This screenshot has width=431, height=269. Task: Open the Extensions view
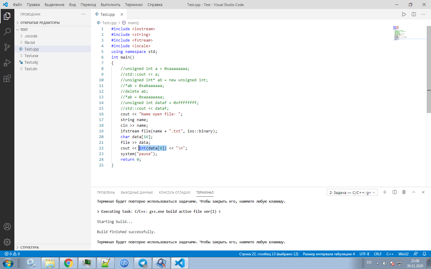point(7,78)
